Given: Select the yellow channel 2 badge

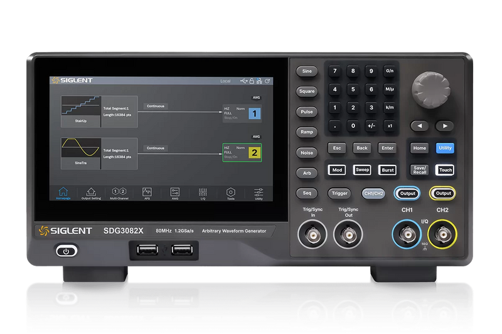Looking at the screenshot, I should coord(255,152).
